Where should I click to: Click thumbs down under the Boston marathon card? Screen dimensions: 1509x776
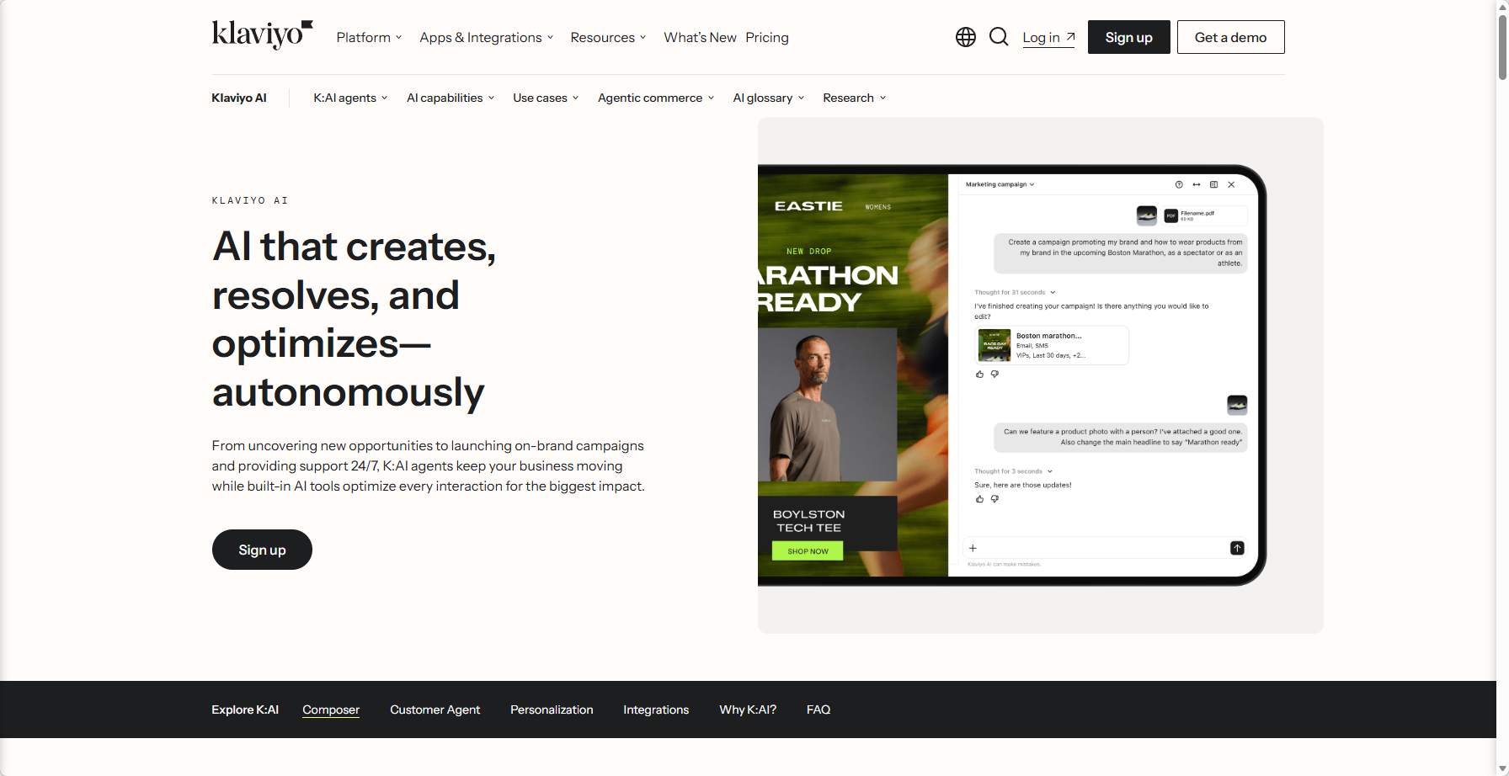click(x=994, y=375)
